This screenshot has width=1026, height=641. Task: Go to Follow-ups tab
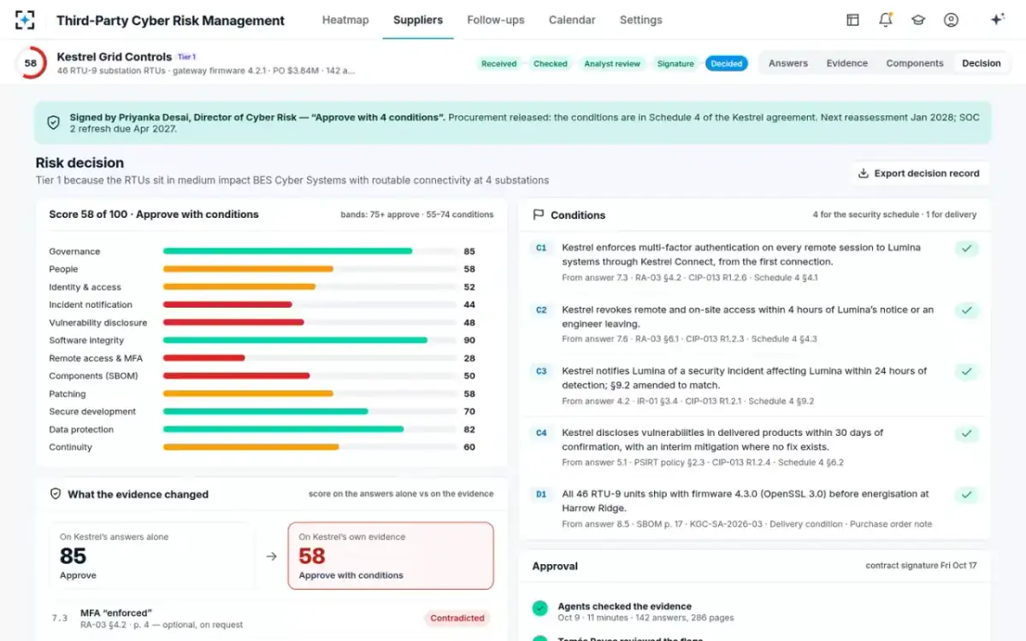[496, 20]
